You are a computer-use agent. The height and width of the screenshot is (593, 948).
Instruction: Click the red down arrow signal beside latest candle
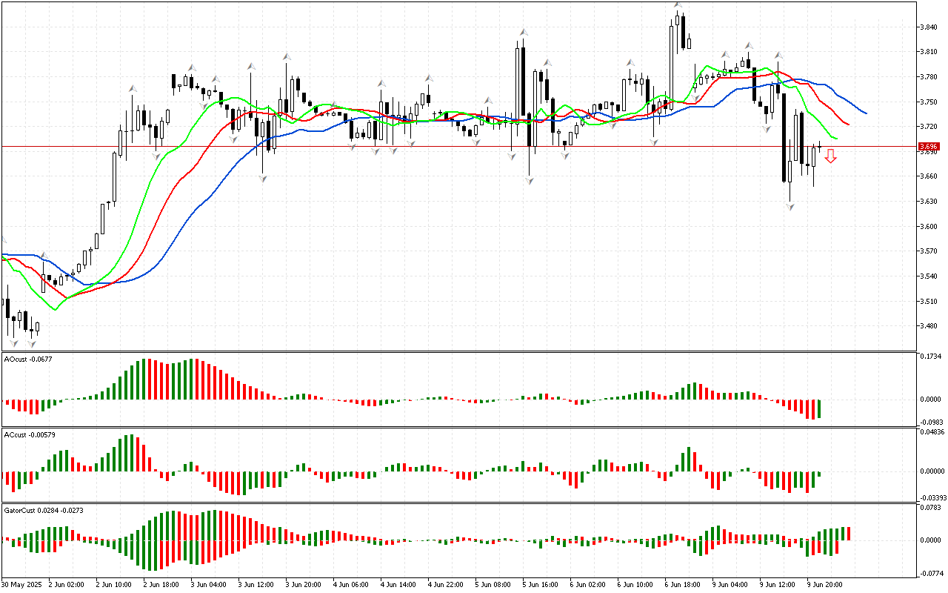[831, 156]
